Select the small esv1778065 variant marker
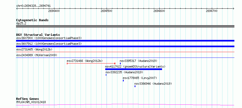Viewport: 242px width, 108px height. [x=123, y=81]
